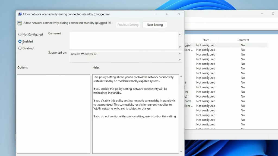Click the scroll-down arrow of the Help pane
The width and height of the screenshot is (278, 156).
tap(181, 152)
